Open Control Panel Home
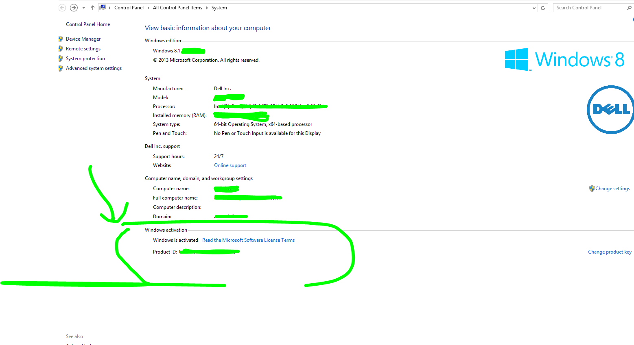634x345 pixels. pyautogui.click(x=88, y=24)
